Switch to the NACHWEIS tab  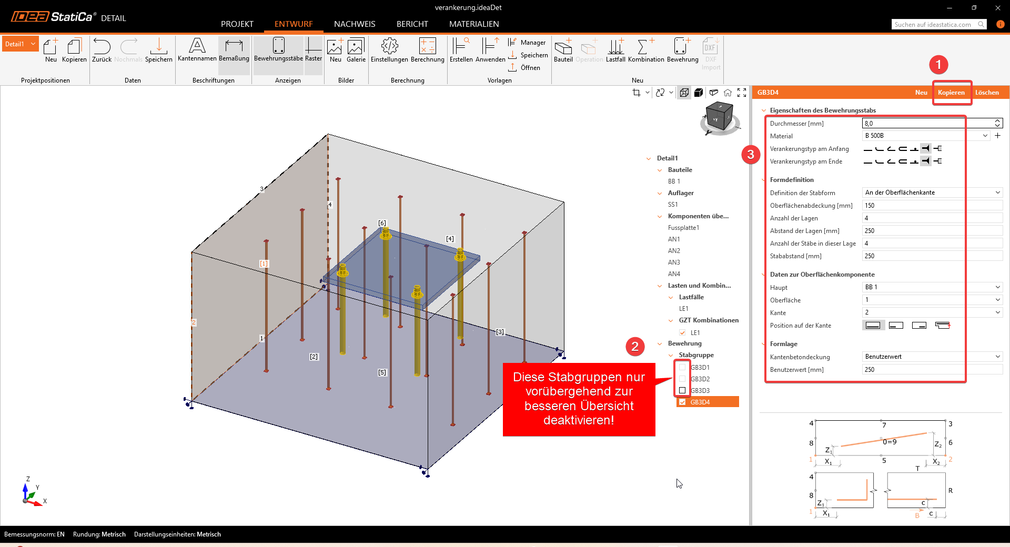355,24
